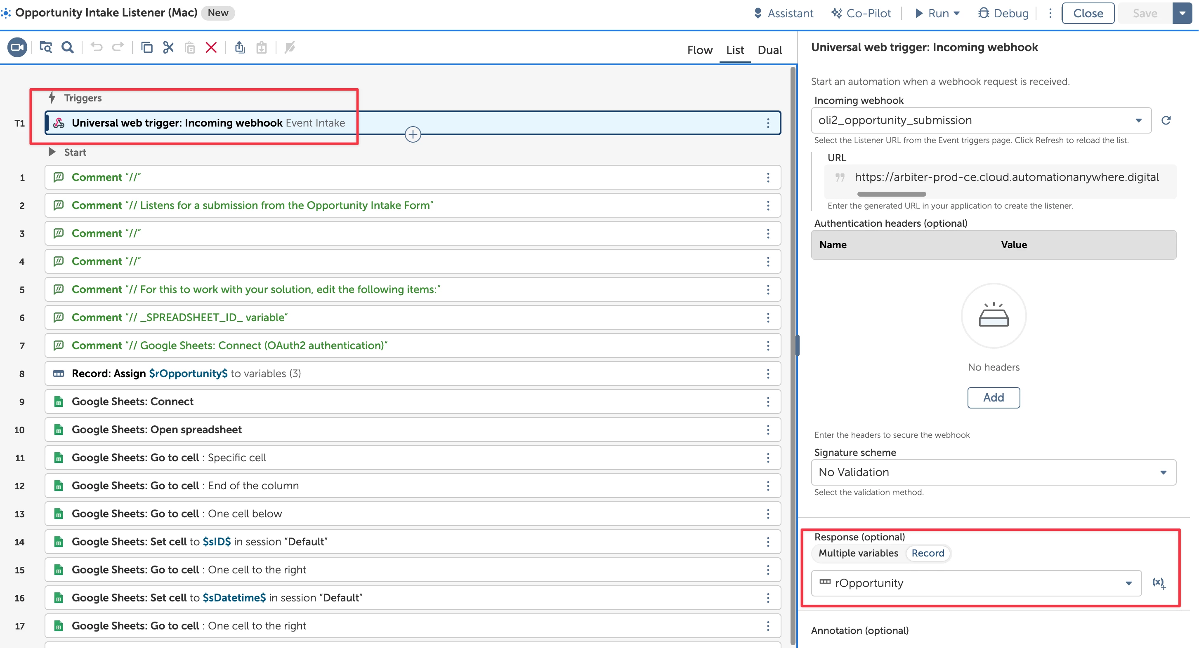Open options for Set cell $sDatetime$ row
This screenshot has height=648, width=1199.
click(x=768, y=598)
